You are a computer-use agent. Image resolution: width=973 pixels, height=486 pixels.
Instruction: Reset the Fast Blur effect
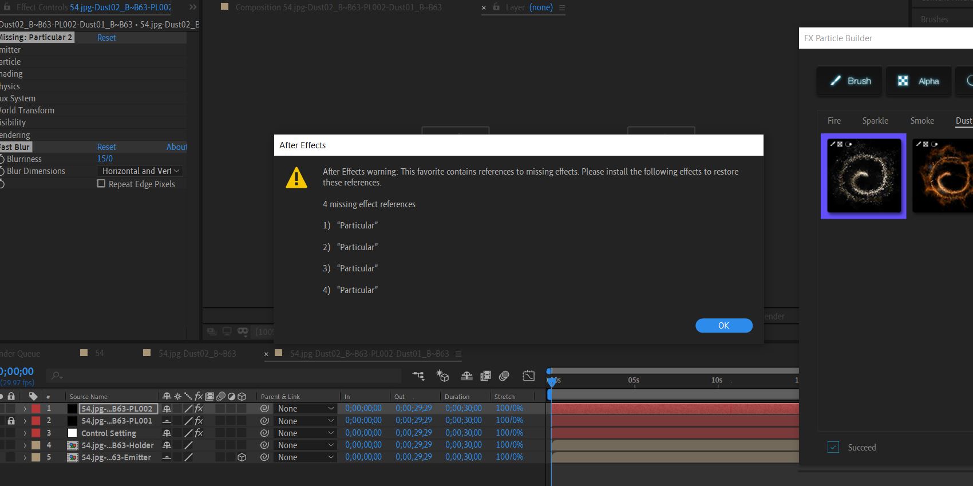[106, 147]
